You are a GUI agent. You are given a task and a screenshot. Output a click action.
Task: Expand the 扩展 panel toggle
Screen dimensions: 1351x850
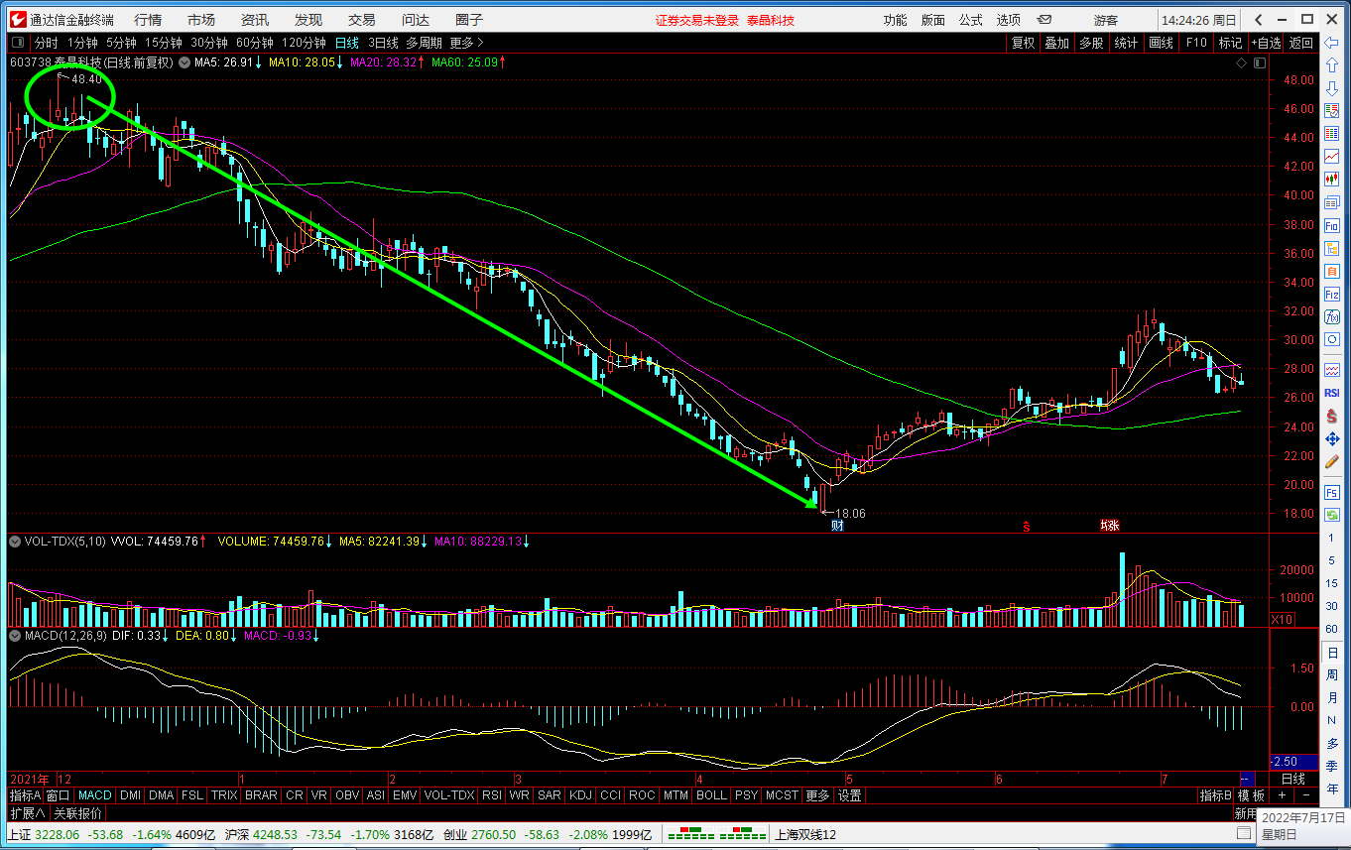pyautogui.click(x=27, y=812)
